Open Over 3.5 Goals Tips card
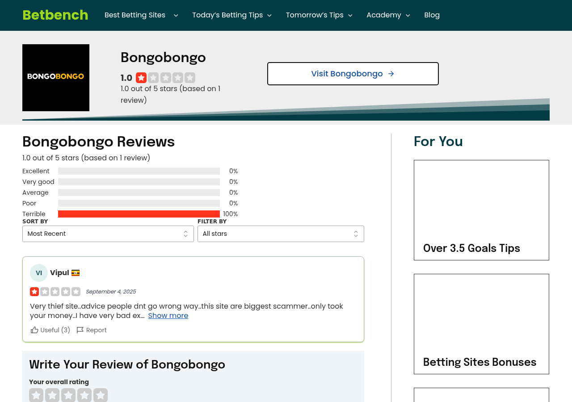The width and height of the screenshot is (572, 402). tap(481, 210)
